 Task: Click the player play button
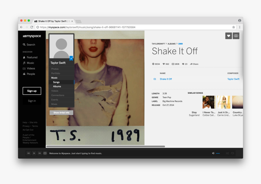(x=34, y=153)
